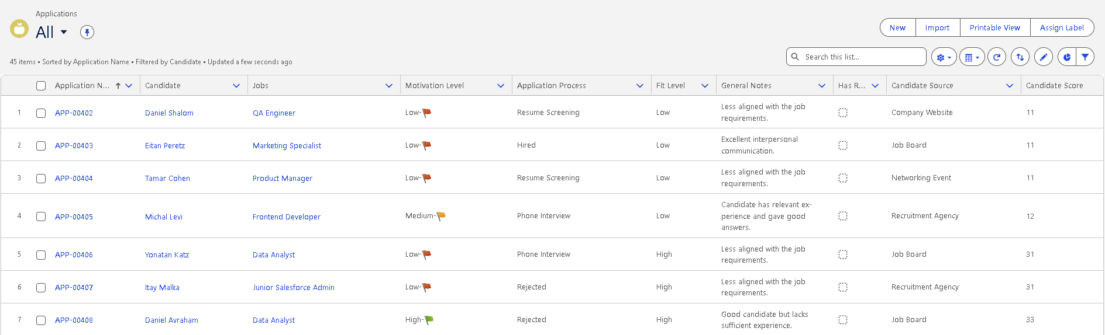Open Motivation Level column actions chevron

tap(501, 86)
